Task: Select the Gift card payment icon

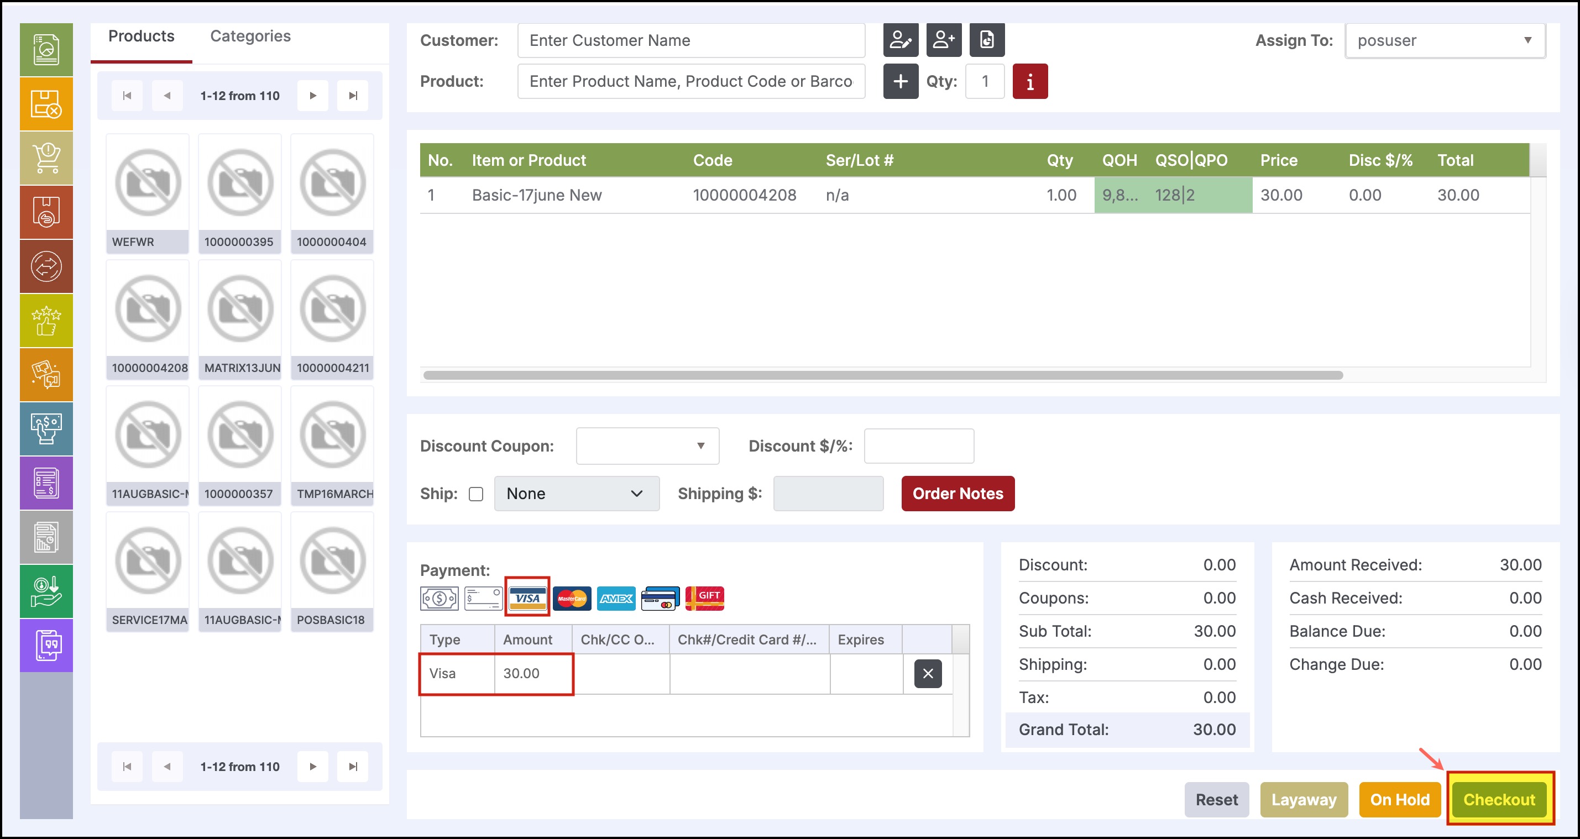Action: tap(705, 598)
